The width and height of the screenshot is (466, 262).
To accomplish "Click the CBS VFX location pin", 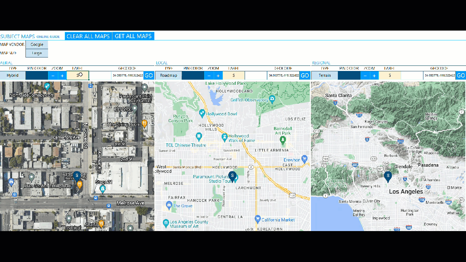I will click(x=135, y=109).
